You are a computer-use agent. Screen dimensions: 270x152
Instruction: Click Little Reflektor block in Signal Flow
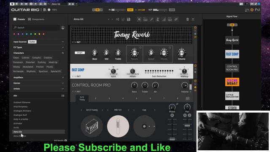pos(232,96)
